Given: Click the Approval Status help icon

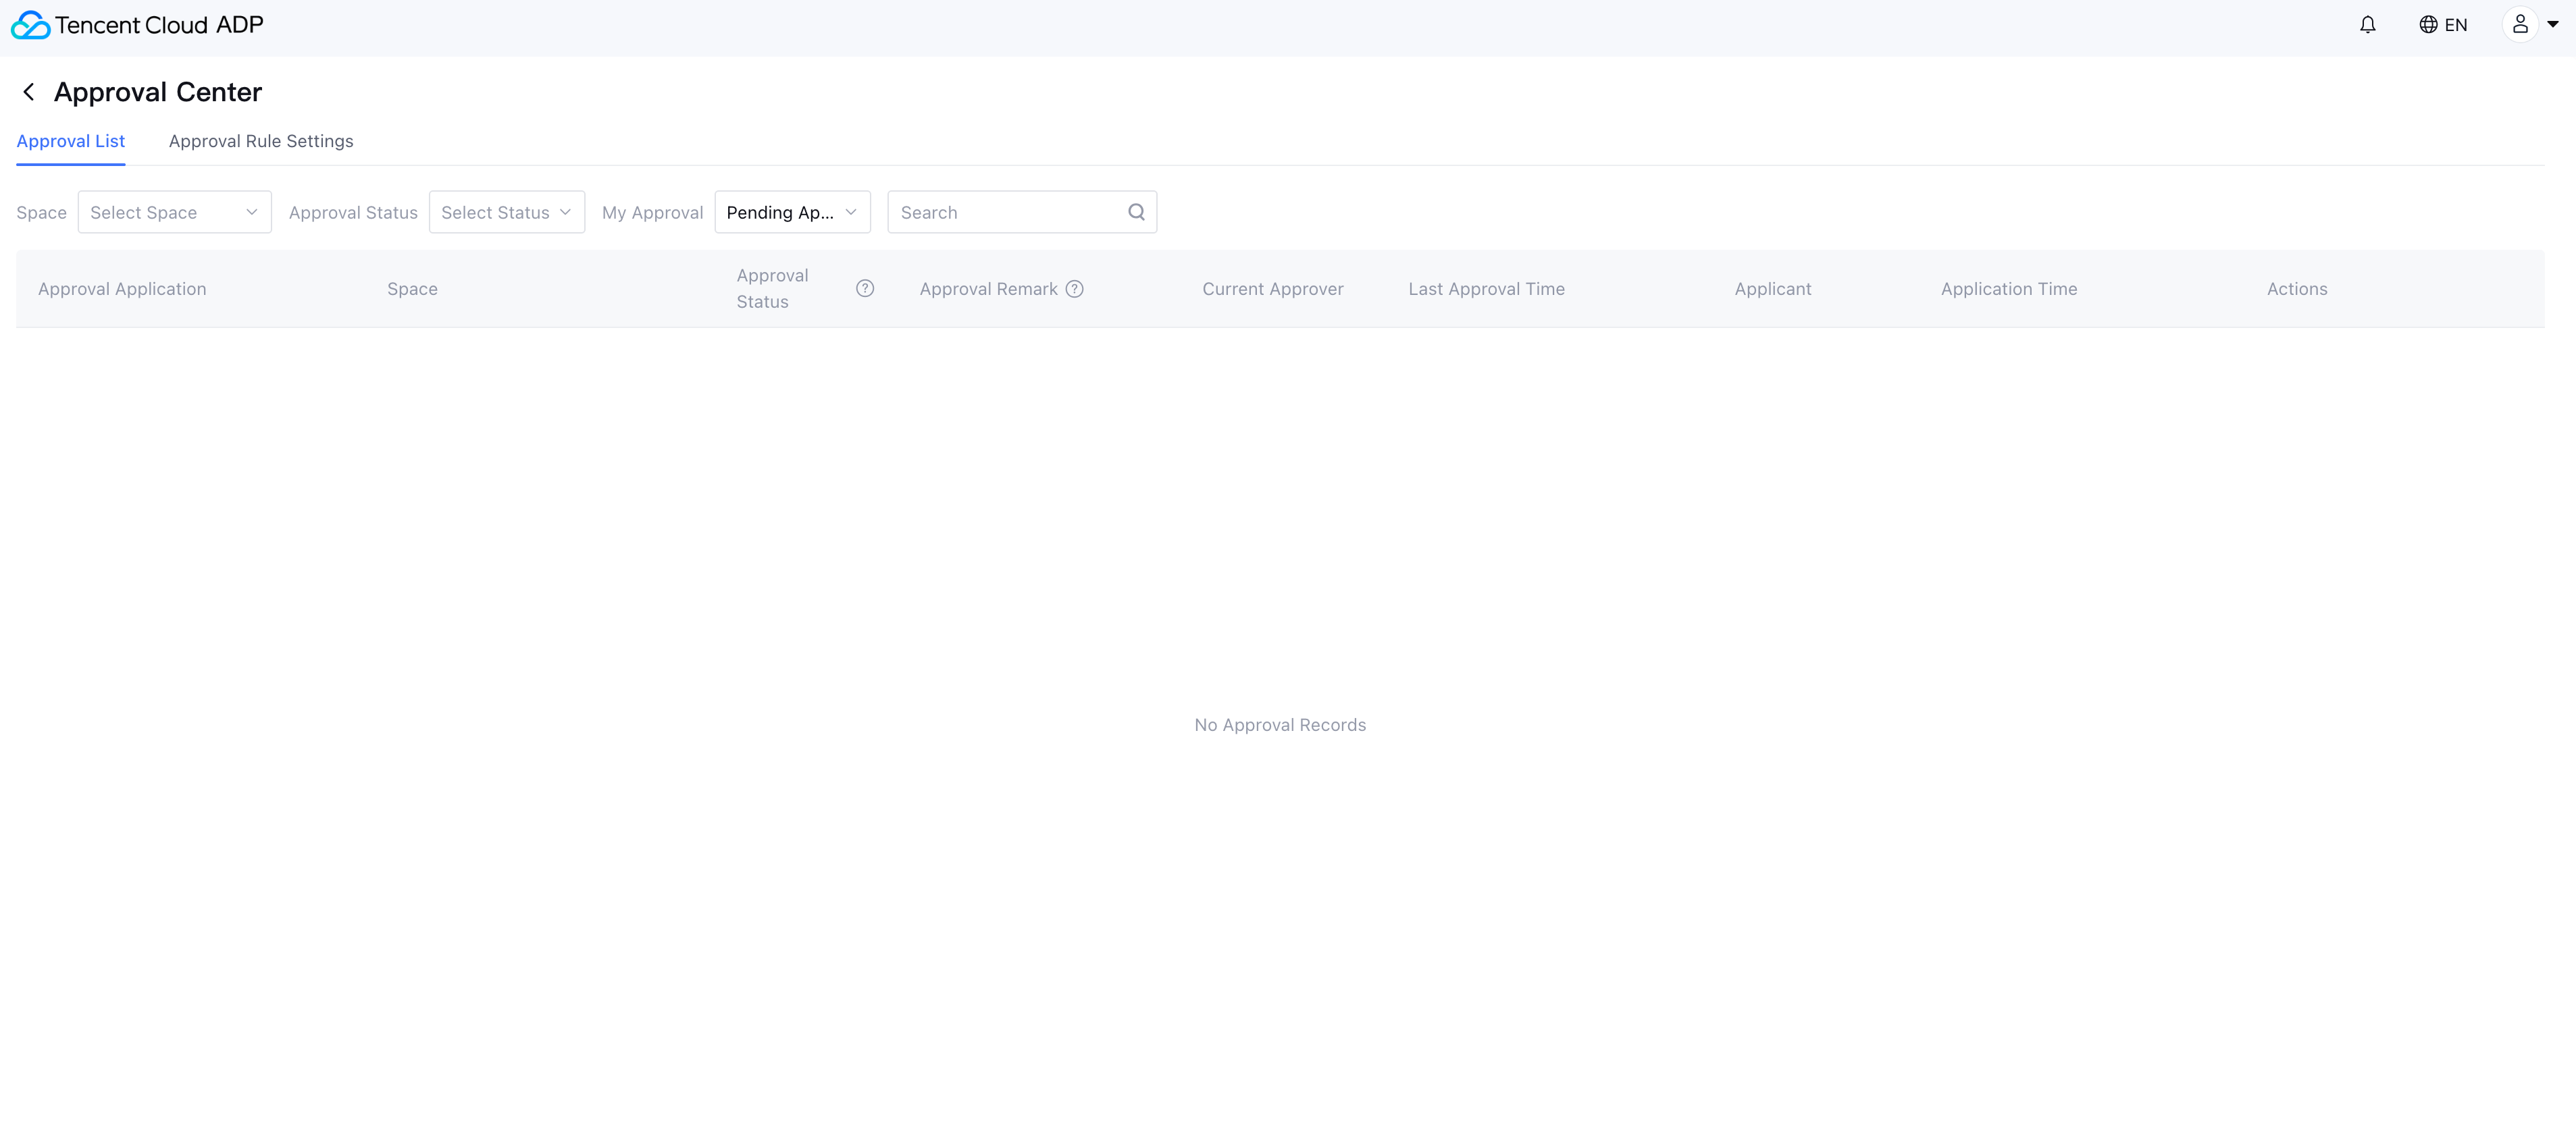Looking at the screenshot, I should [865, 289].
